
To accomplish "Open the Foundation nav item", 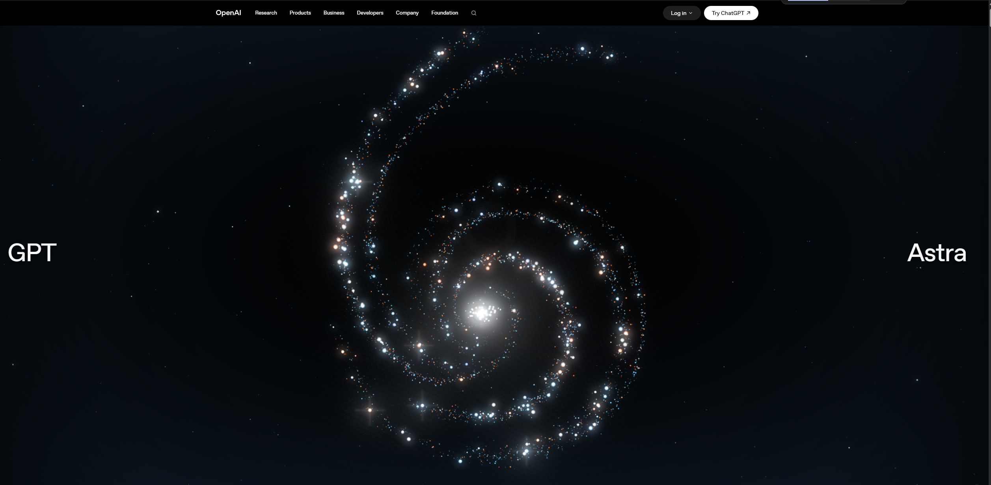I will (x=445, y=13).
